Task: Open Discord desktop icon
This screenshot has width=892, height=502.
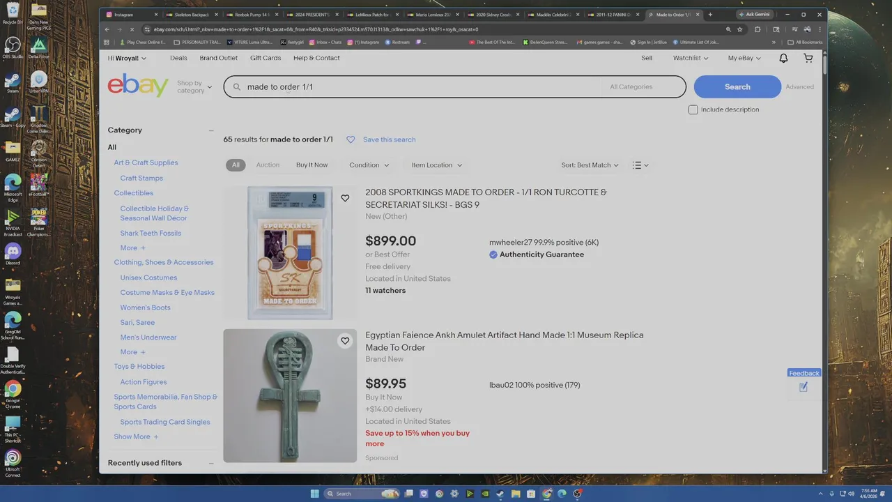Action: tap(13, 254)
